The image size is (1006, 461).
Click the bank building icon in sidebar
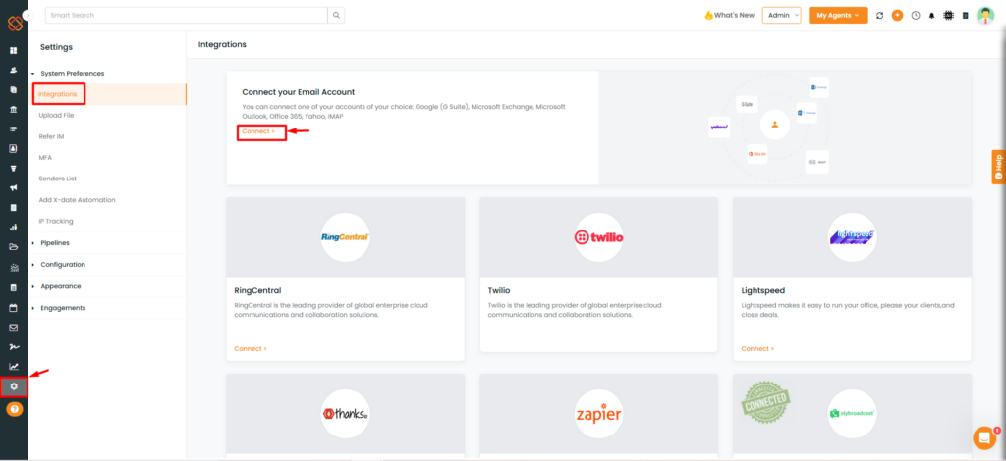pyautogui.click(x=14, y=110)
